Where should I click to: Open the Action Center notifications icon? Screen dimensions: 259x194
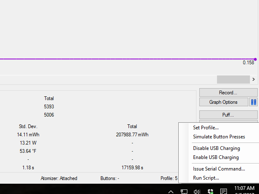pos(223,191)
